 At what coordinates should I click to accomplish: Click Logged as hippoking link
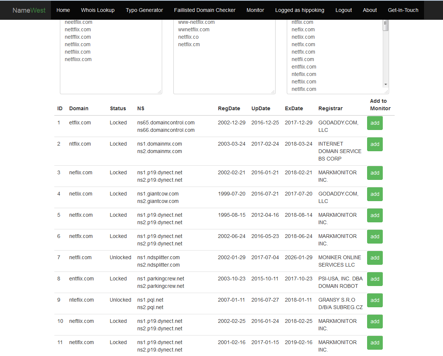coord(300,10)
